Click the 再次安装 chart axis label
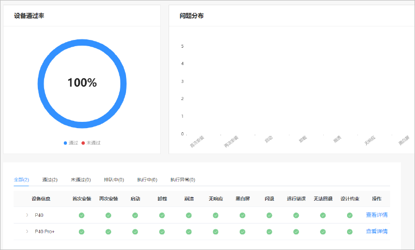This screenshot has width=415, height=250. pyautogui.click(x=231, y=142)
